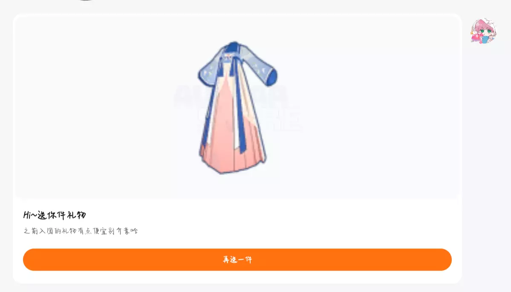Click the right end of the orange button

coord(439,260)
